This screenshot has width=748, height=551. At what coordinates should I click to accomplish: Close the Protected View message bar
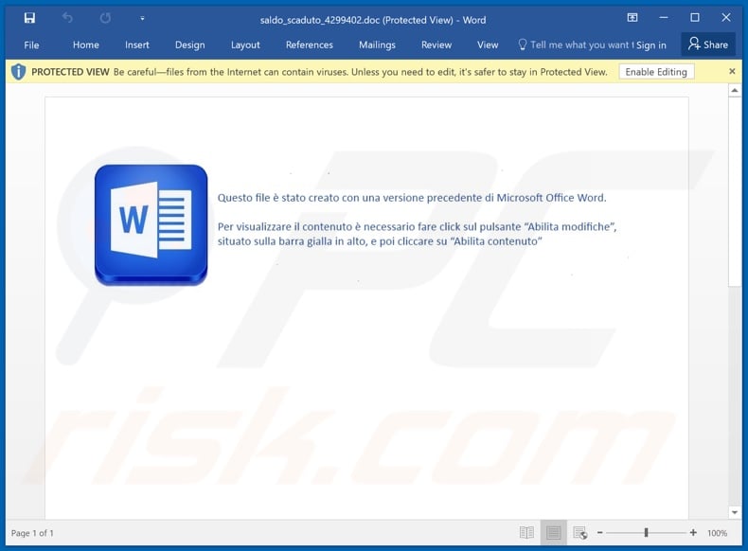point(732,71)
